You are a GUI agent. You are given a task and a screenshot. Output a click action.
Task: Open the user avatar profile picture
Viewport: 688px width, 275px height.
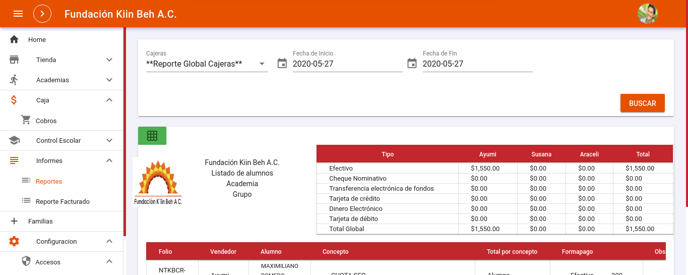[x=648, y=14]
